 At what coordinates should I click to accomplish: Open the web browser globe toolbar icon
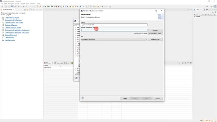80,6
